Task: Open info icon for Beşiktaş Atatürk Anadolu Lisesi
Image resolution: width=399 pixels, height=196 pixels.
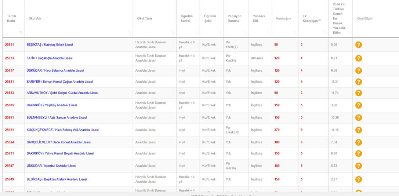Action: 359,179
